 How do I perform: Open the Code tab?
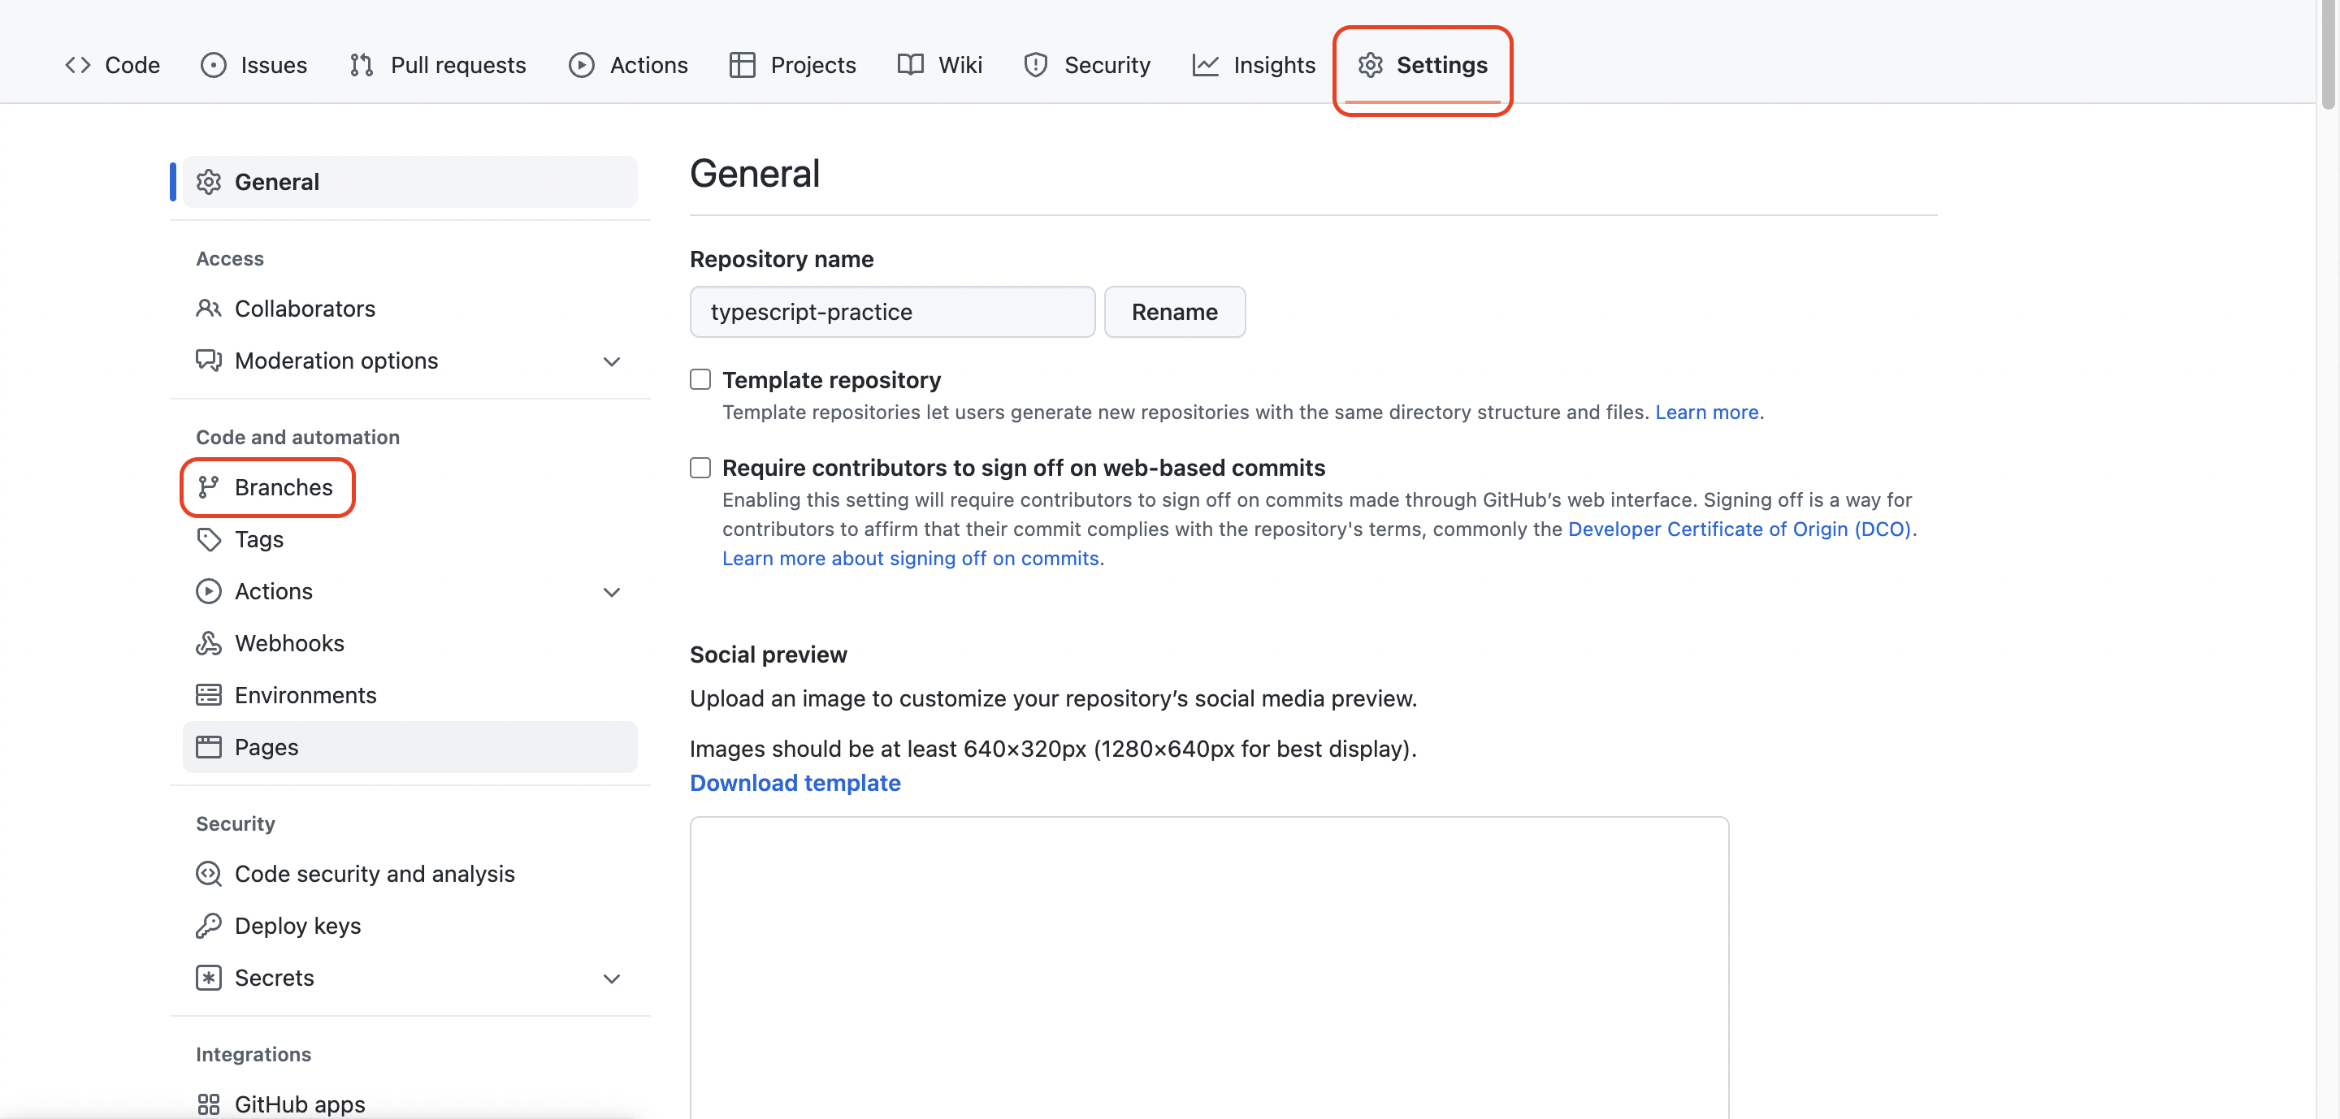113,65
